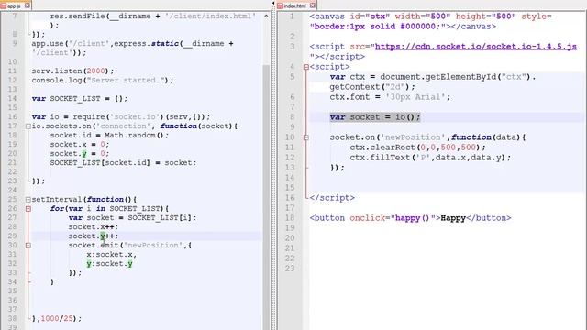The width and height of the screenshot is (587, 330).
Task: Click line number 23 in index.html margin
Action: pos(290,269)
